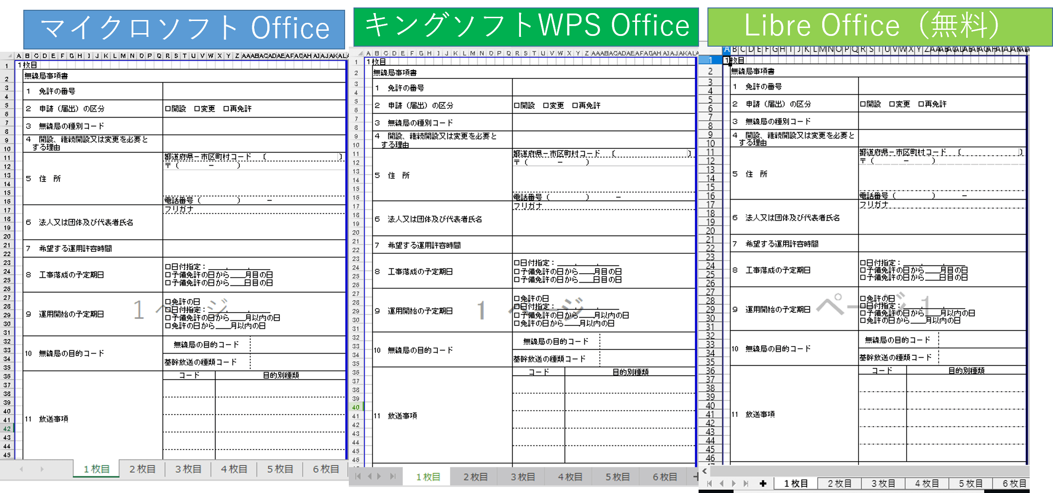Click 基幹放送の種類コード in WPS Office sheet
The width and height of the screenshot is (1053, 493).
click(549, 359)
